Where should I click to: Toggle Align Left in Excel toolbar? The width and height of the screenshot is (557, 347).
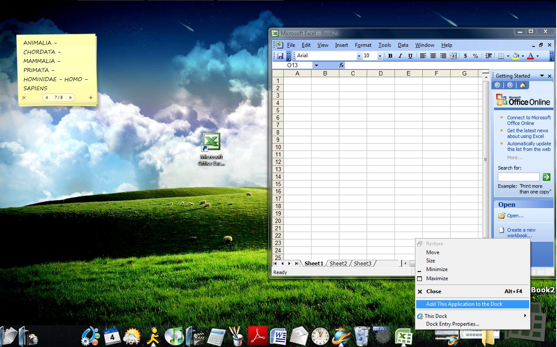click(423, 56)
